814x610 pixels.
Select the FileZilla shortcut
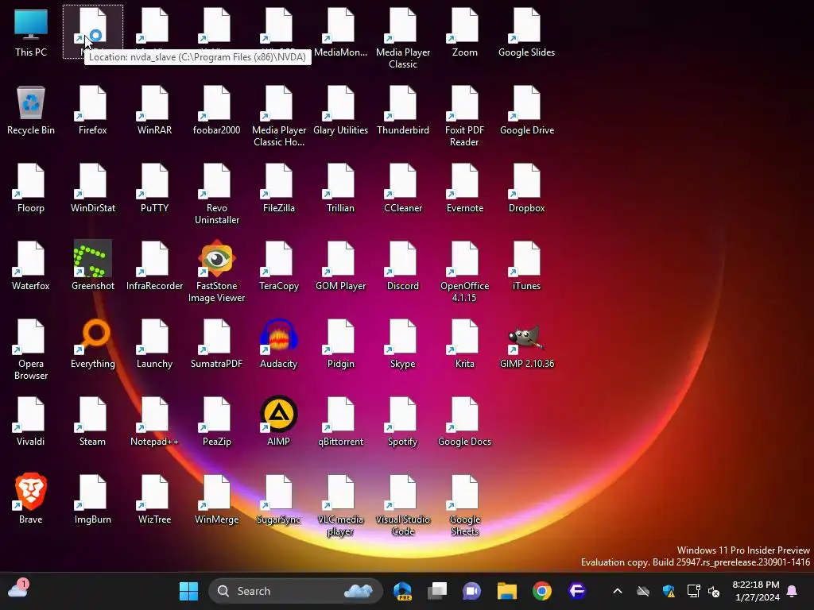pyautogui.click(x=278, y=188)
